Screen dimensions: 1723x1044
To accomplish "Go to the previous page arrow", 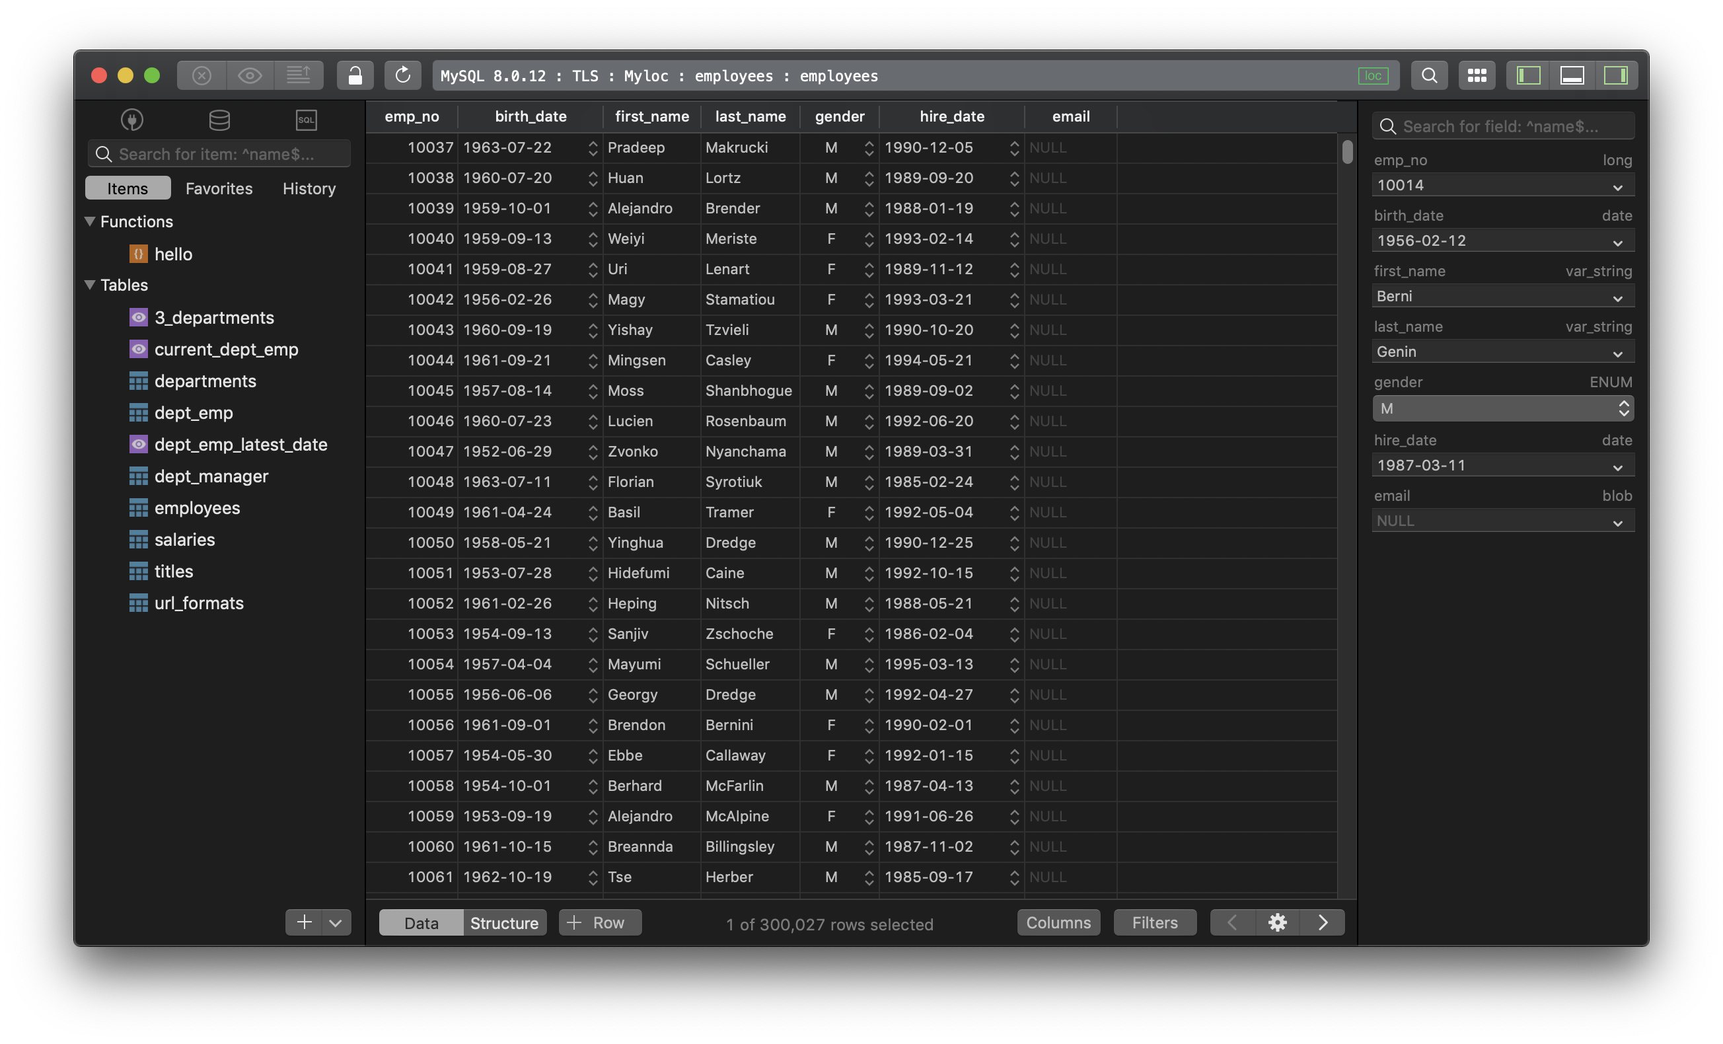I will pos(1232,922).
